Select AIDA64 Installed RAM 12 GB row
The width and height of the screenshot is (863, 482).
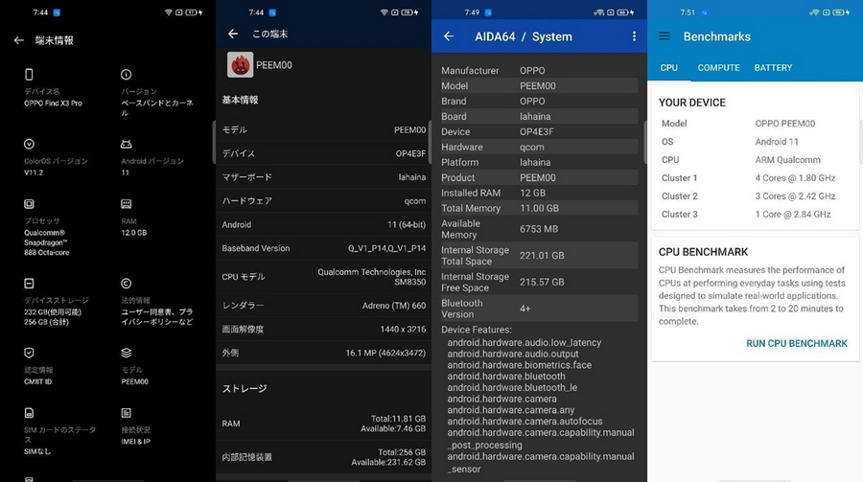[x=539, y=194]
